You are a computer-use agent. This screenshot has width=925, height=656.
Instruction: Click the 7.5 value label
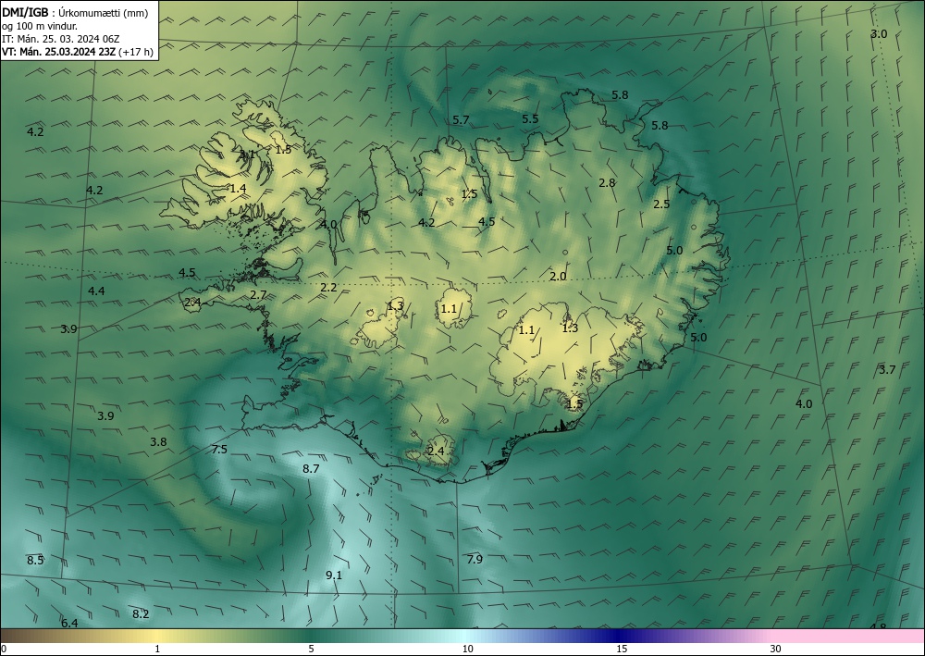point(219,450)
